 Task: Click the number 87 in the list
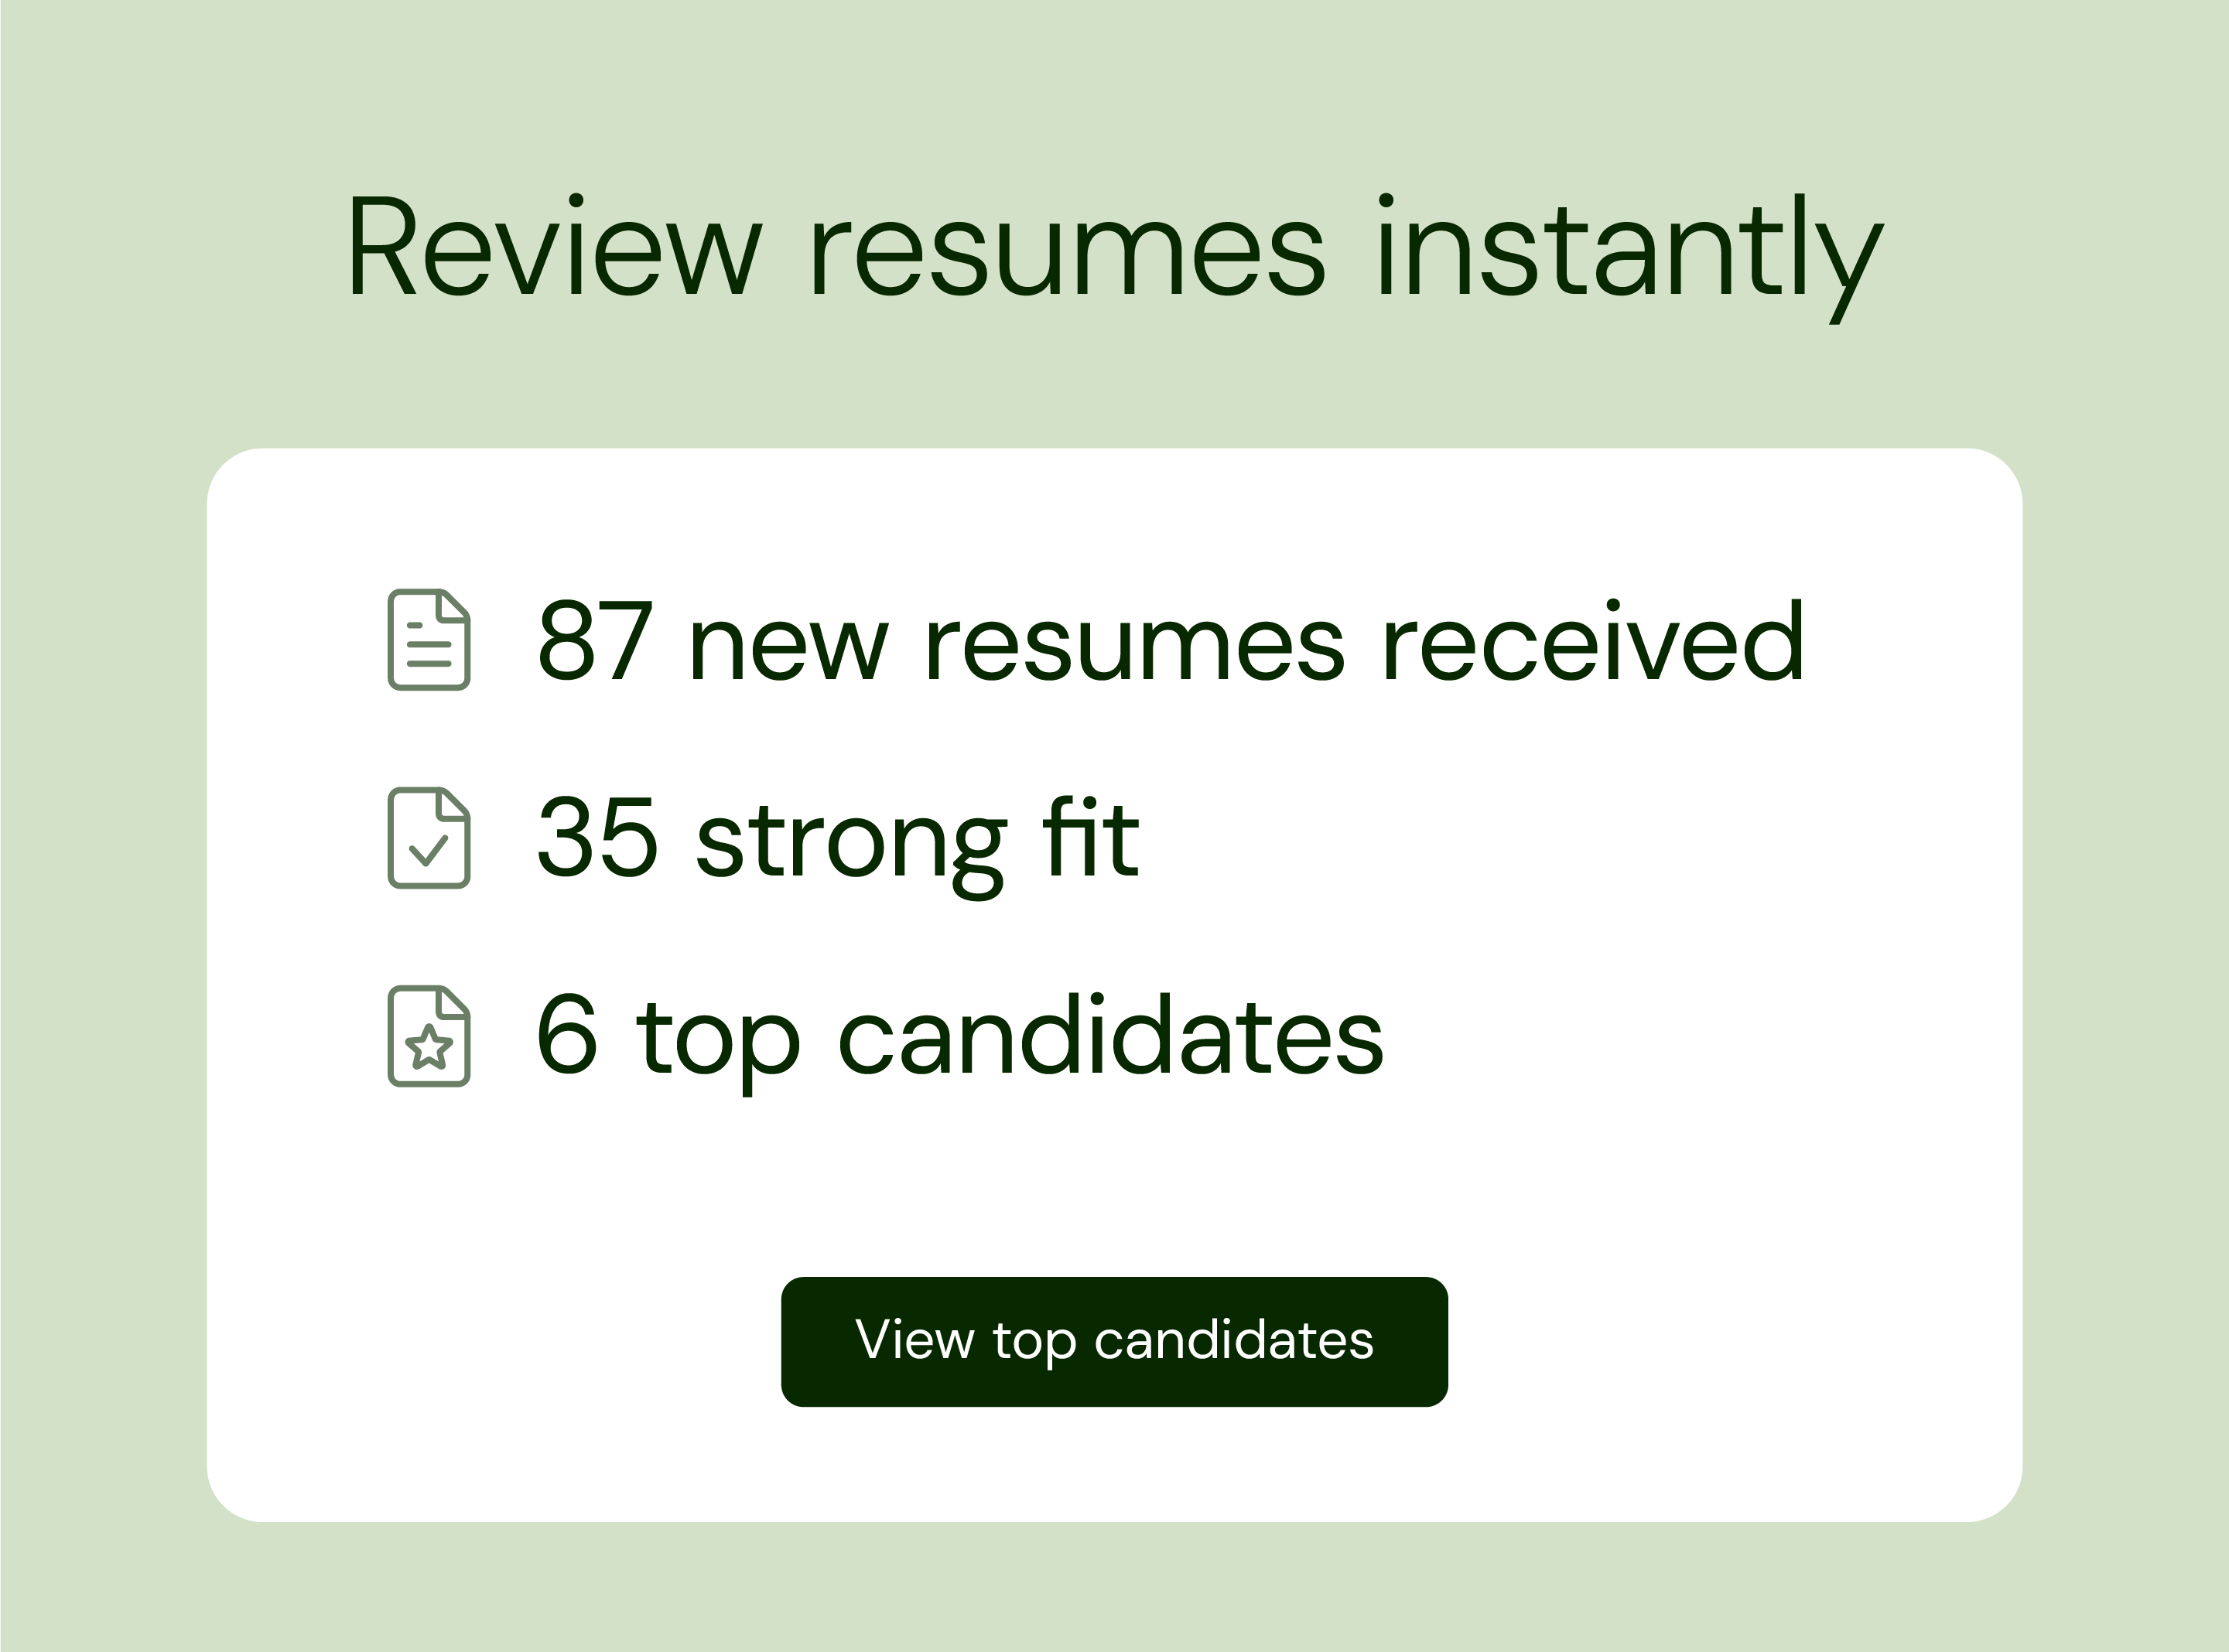click(595, 642)
